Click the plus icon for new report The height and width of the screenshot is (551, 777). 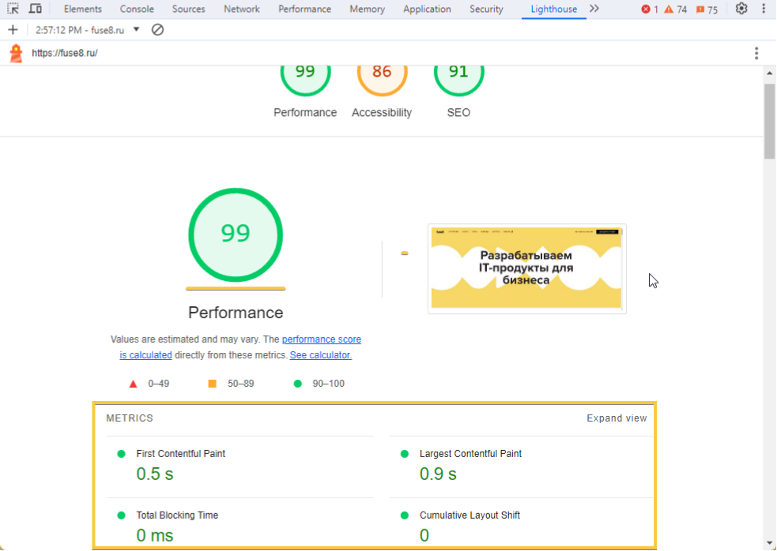pos(13,30)
